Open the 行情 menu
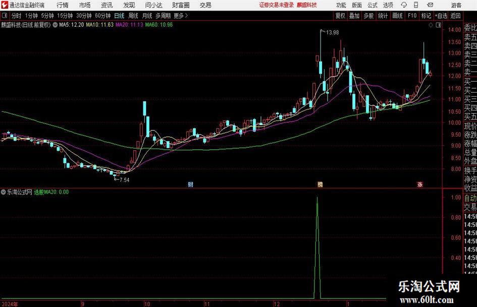The image size is (477, 307). (63, 5)
